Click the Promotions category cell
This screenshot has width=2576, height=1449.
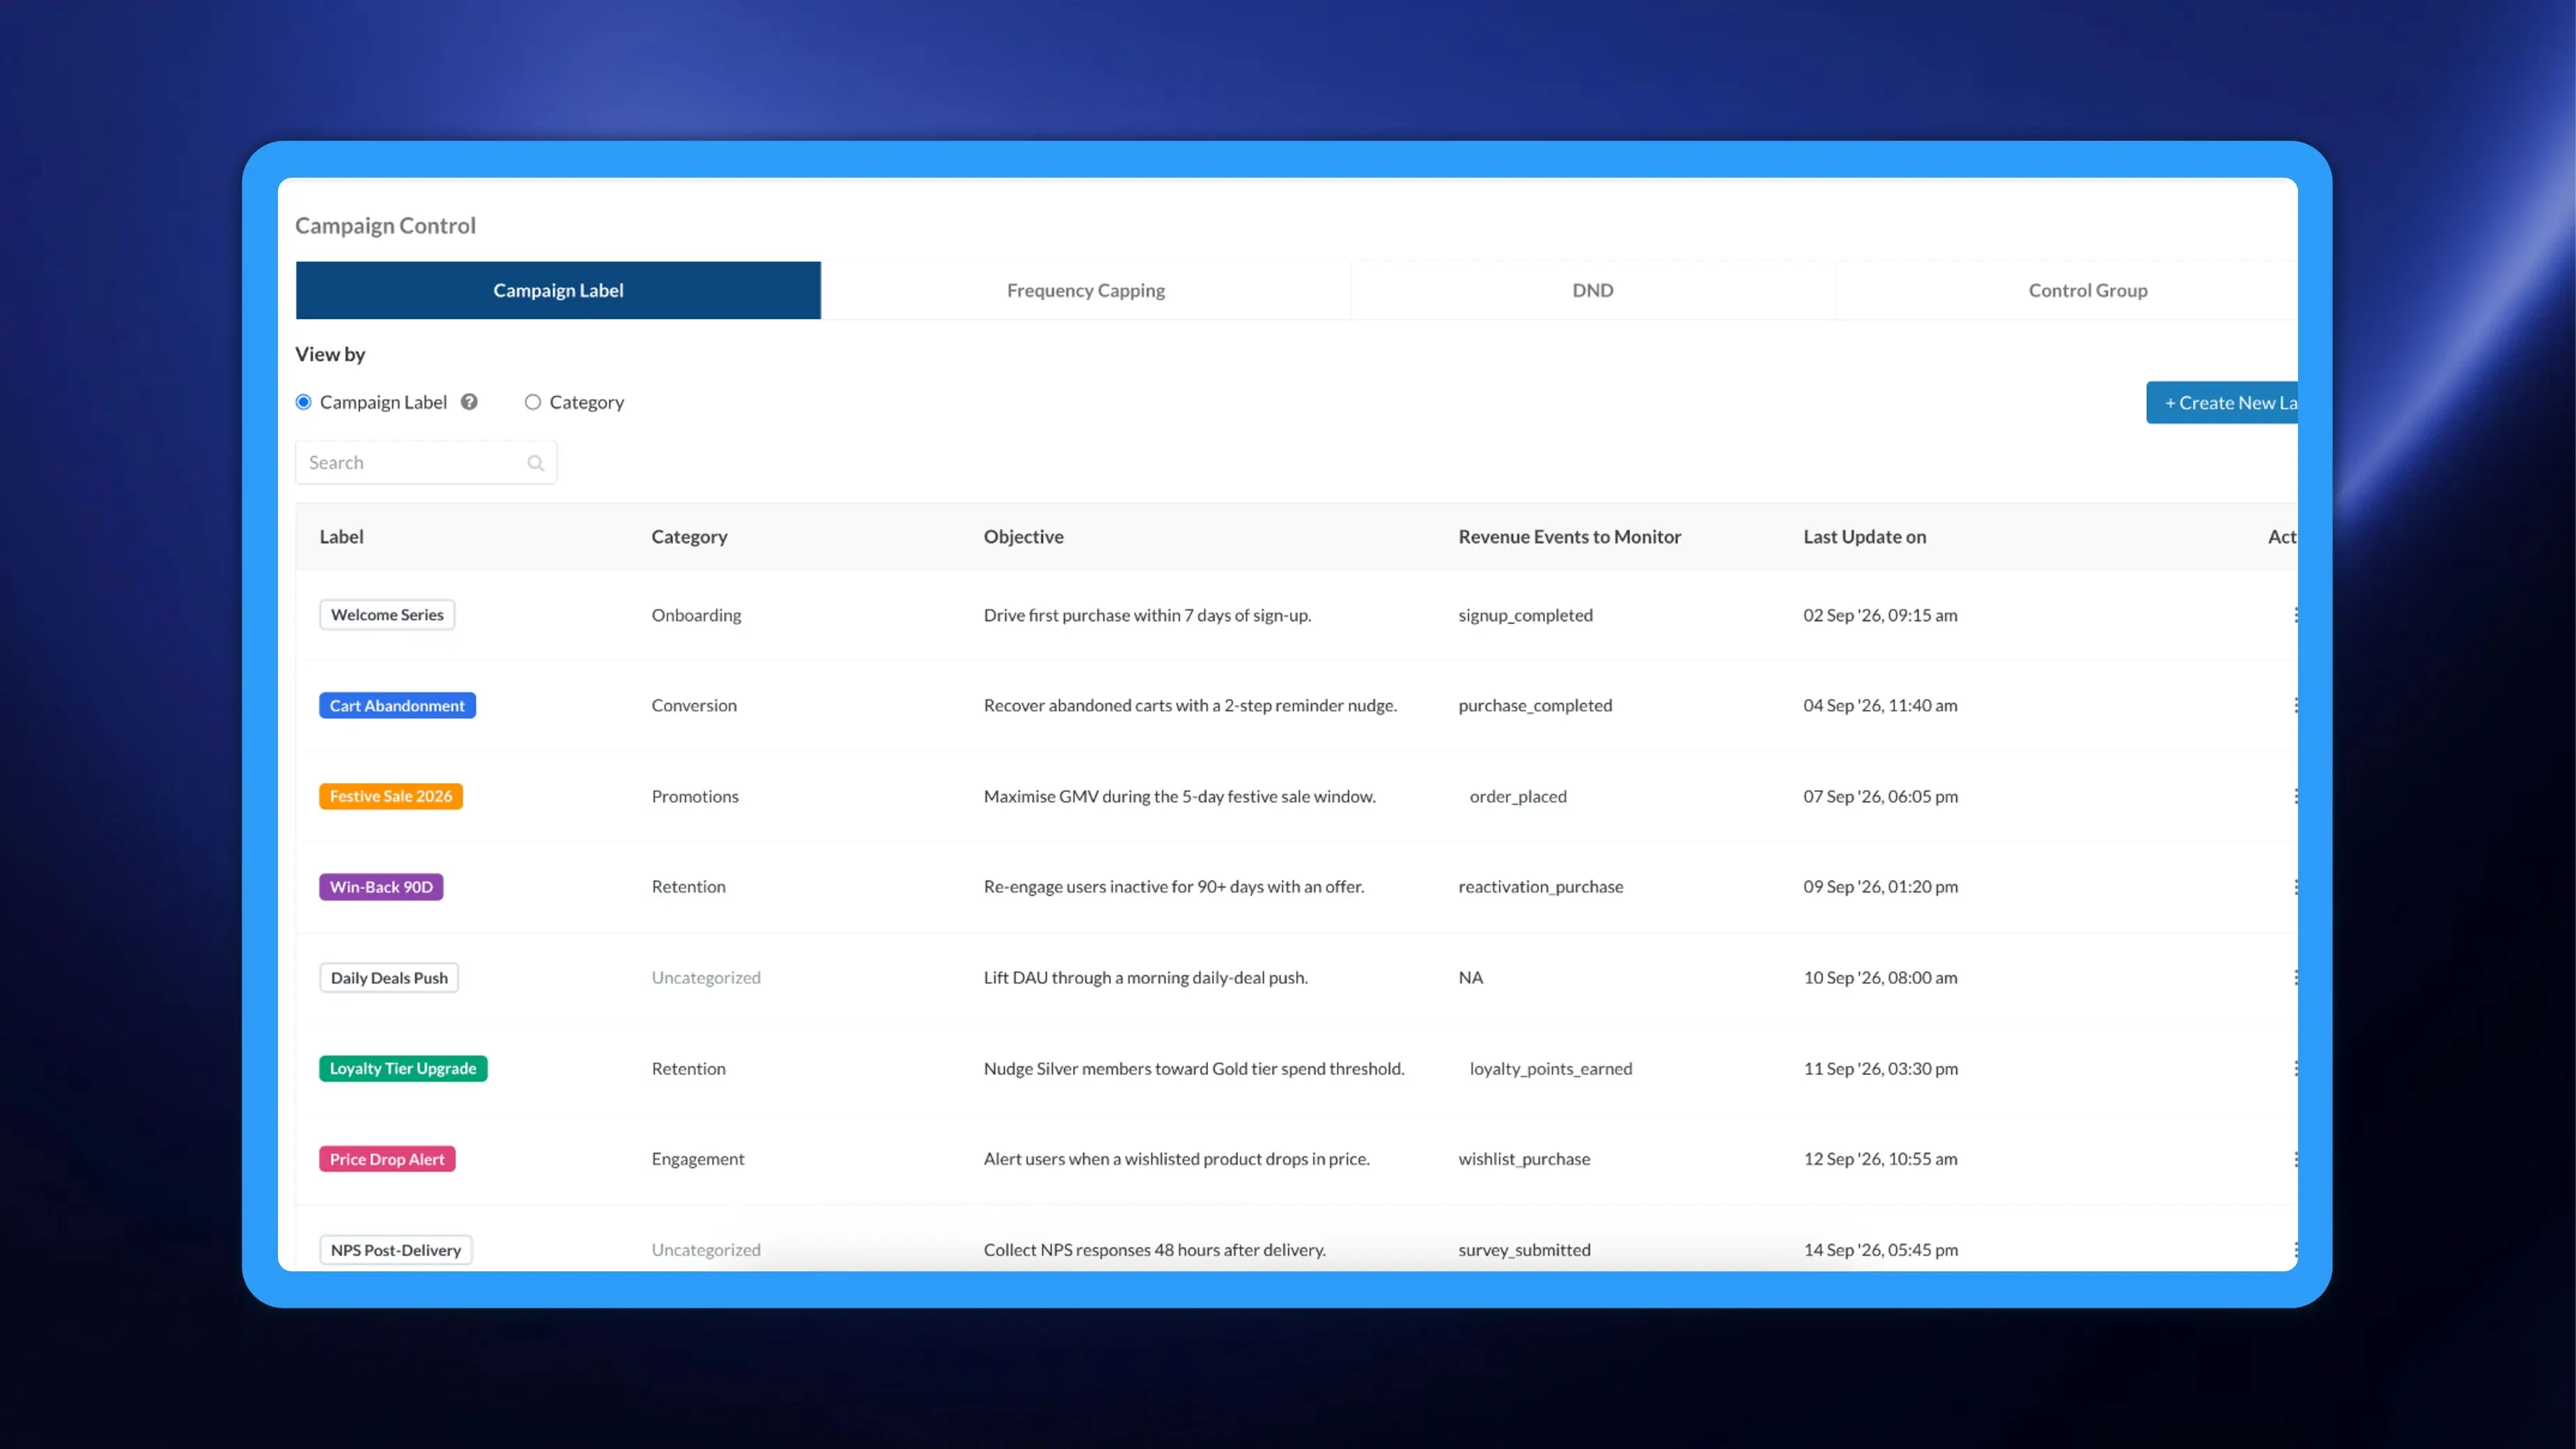coord(695,796)
